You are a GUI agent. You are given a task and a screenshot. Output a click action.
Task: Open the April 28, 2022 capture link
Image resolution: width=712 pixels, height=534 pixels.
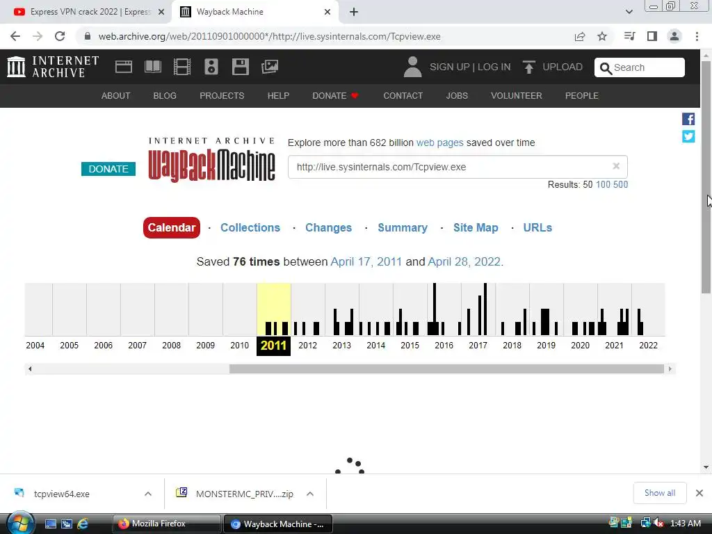(464, 262)
